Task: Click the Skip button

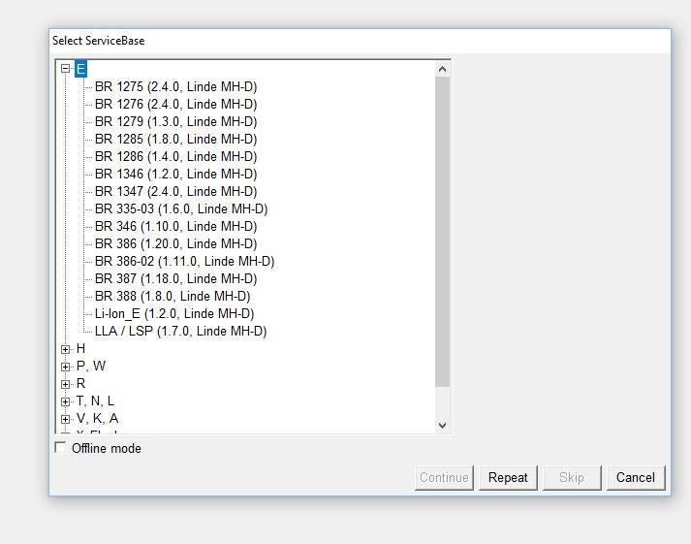Action: pyautogui.click(x=572, y=477)
